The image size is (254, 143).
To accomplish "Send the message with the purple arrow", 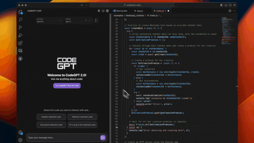I will tap(103, 138).
